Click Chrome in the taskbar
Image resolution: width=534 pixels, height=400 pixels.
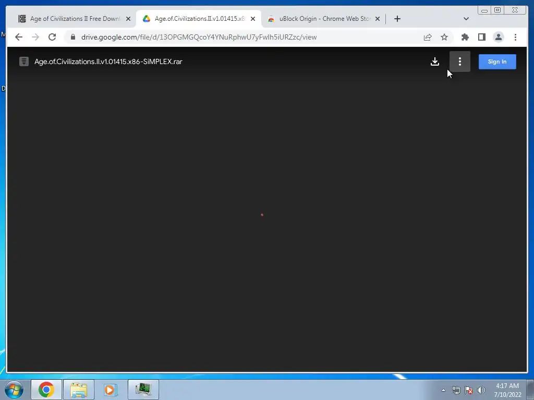click(x=46, y=390)
